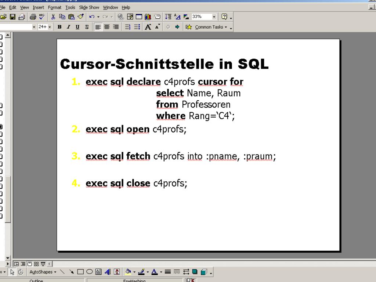
Task: Open the font size dropdown
Action: pos(50,27)
